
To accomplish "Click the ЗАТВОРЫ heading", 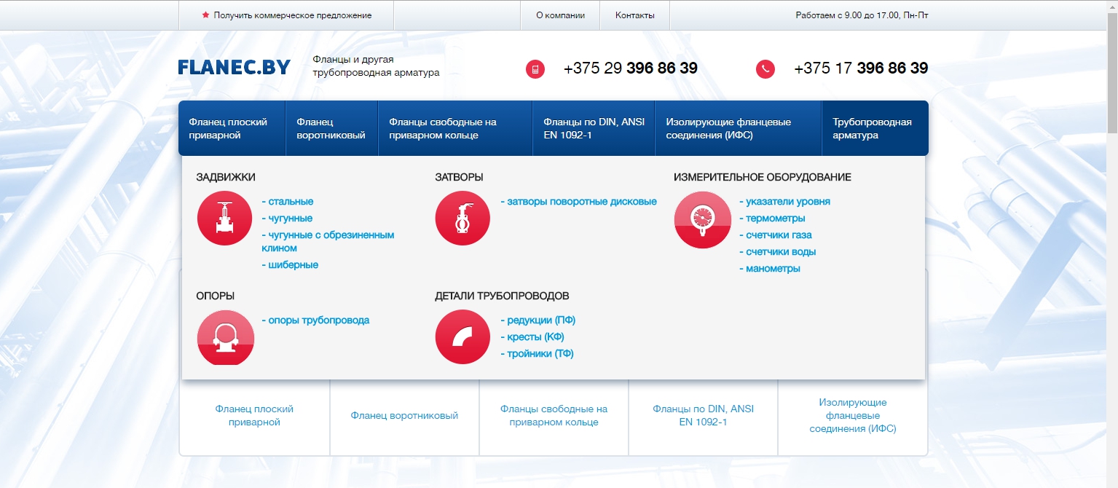I will click(x=459, y=177).
